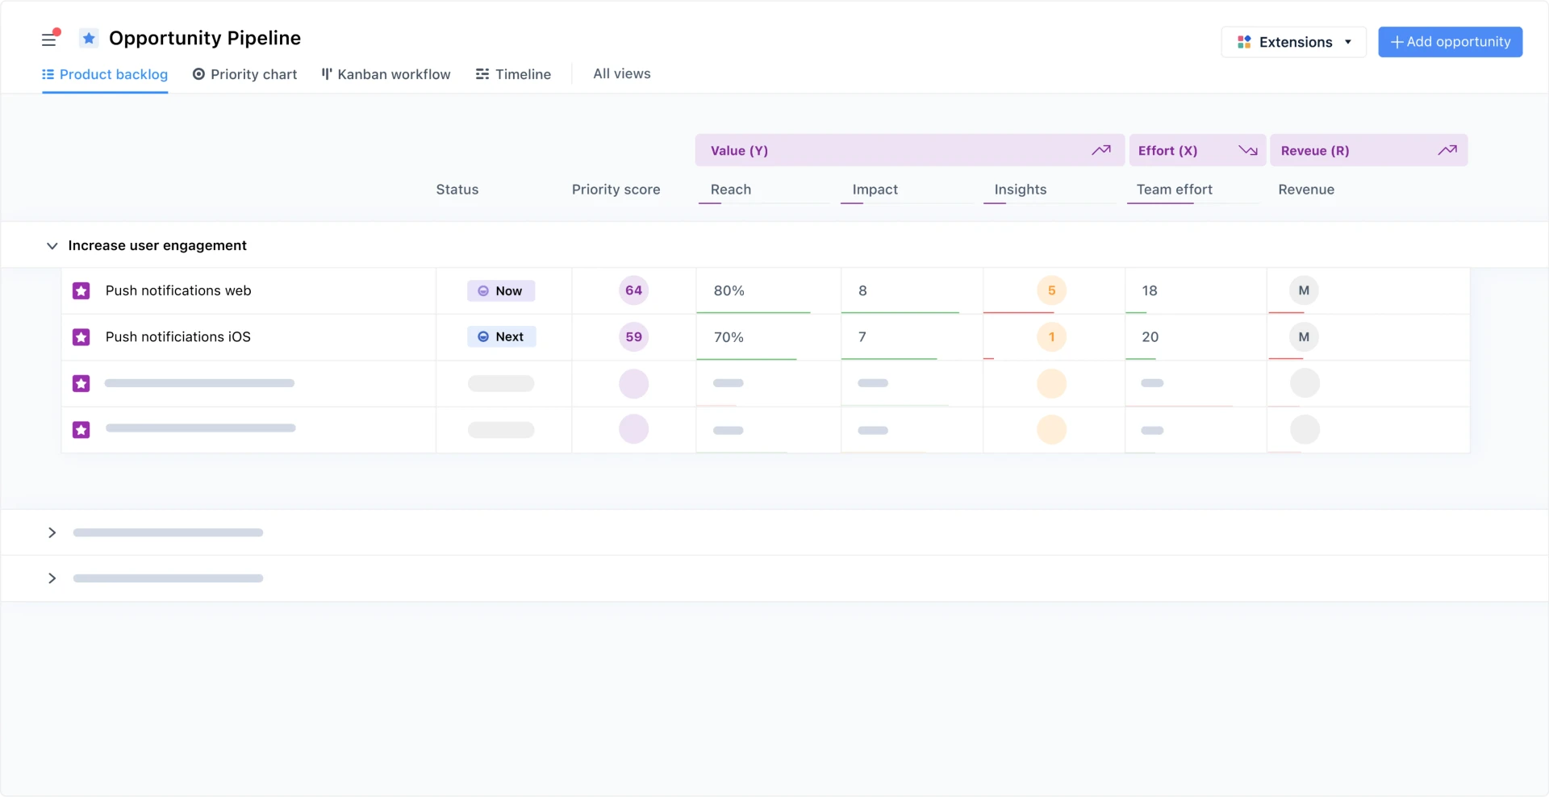Click the orange Insights badge showing 5

point(1051,290)
